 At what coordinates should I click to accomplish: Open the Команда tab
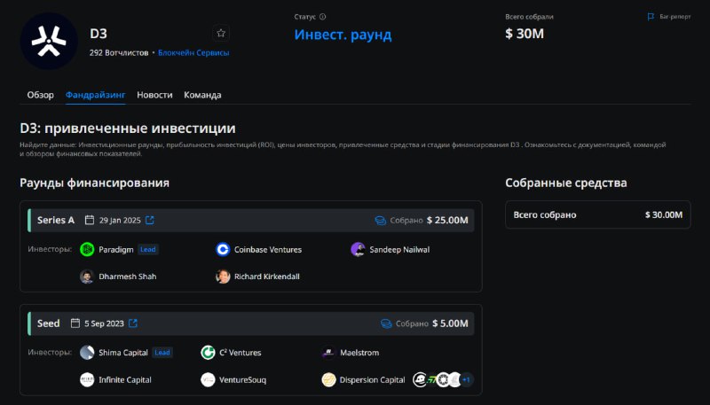[202, 95]
